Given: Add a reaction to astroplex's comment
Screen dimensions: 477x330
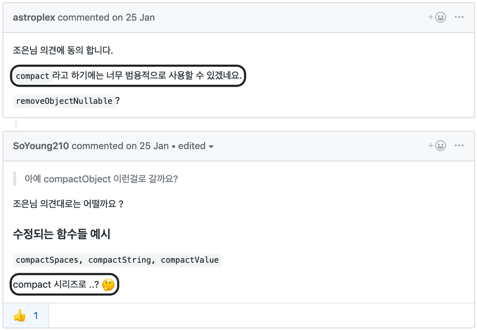Looking at the screenshot, I should click(x=438, y=17).
